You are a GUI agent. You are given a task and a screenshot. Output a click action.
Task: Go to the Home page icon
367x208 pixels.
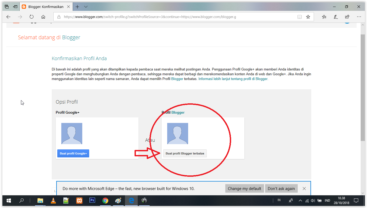43,17
